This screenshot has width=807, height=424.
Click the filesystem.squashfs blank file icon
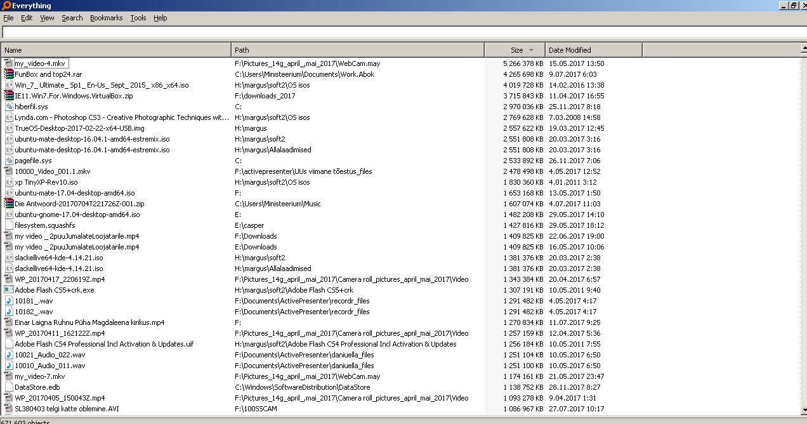coord(9,225)
